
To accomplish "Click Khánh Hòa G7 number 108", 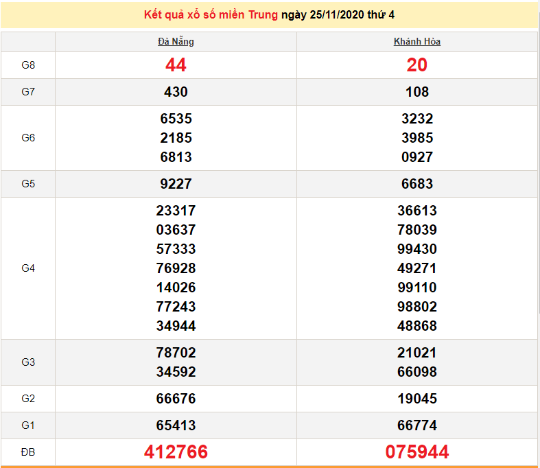I will click(x=416, y=92).
